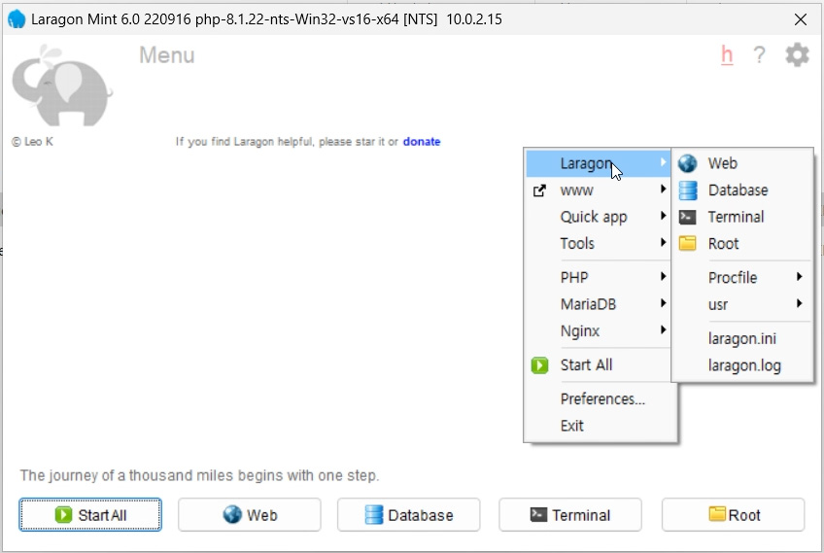Expand the Tools submenu arrow
The height and width of the screenshot is (553, 824).
click(664, 242)
